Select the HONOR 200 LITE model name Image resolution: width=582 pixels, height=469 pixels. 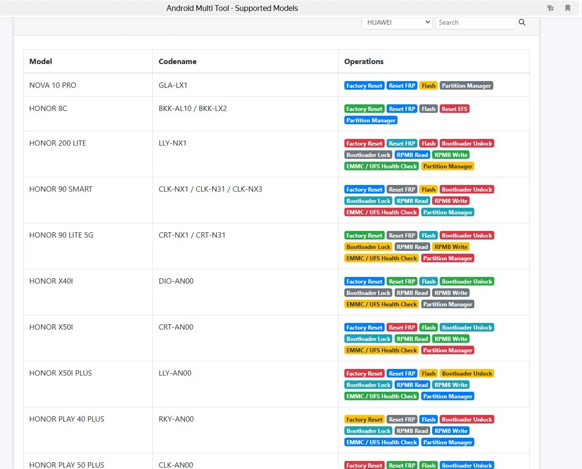click(x=58, y=143)
